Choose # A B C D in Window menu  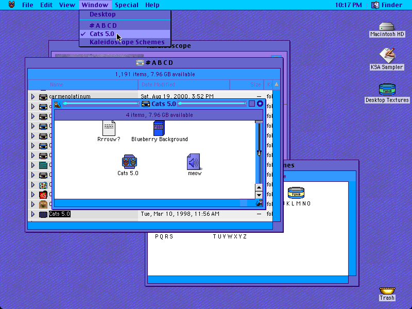click(125, 25)
